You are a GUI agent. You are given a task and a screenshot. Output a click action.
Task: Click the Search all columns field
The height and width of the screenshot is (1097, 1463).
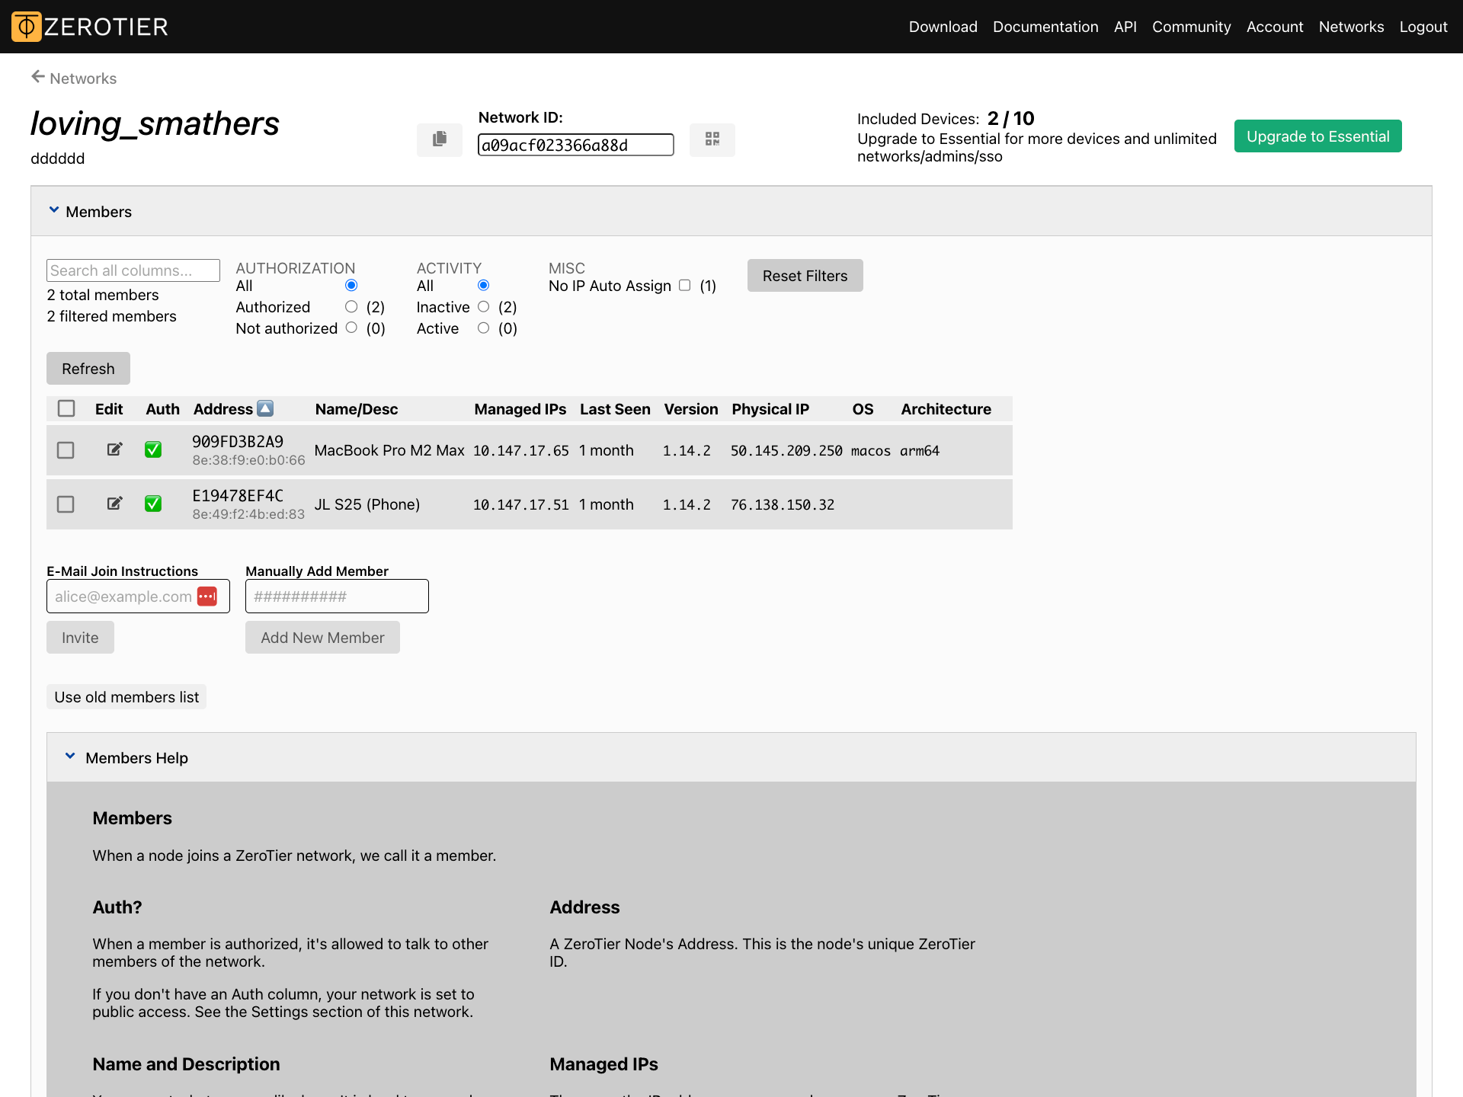pyautogui.click(x=133, y=270)
